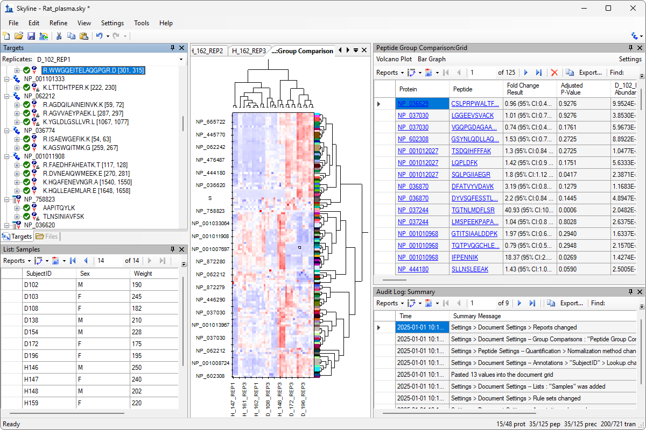This screenshot has width=646, height=430.
Task: Open the Refine menu
Action: [58, 23]
